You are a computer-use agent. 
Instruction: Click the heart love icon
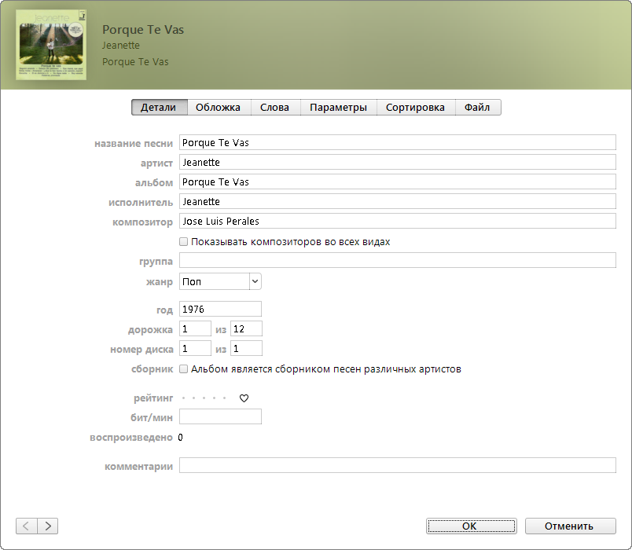click(244, 398)
